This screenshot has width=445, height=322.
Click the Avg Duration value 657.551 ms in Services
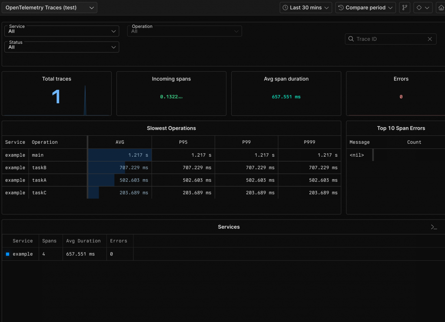80,254
